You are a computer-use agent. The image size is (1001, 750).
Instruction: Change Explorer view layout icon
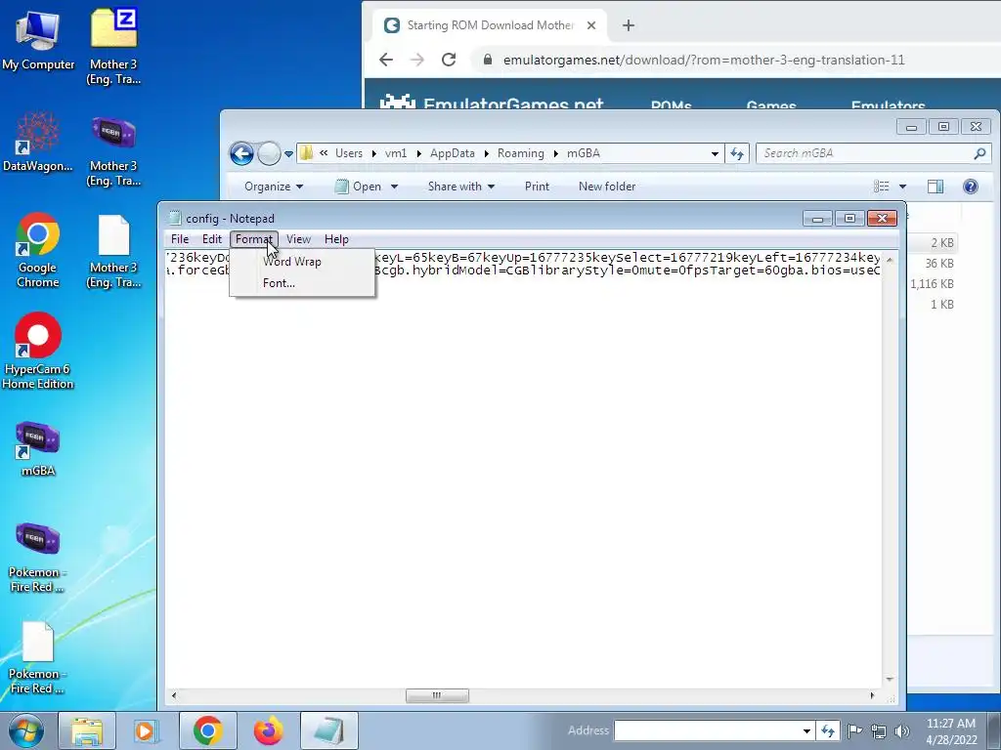pyautogui.click(x=882, y=187)
